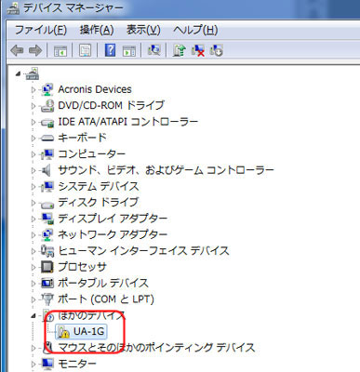Click the Uninstall device red X icon
Screen dimensions: 360x372
[x=197, y=50]
